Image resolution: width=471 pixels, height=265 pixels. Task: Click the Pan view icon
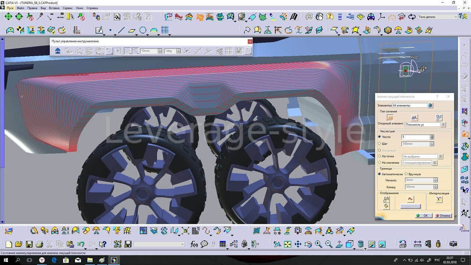click(298, 244)
